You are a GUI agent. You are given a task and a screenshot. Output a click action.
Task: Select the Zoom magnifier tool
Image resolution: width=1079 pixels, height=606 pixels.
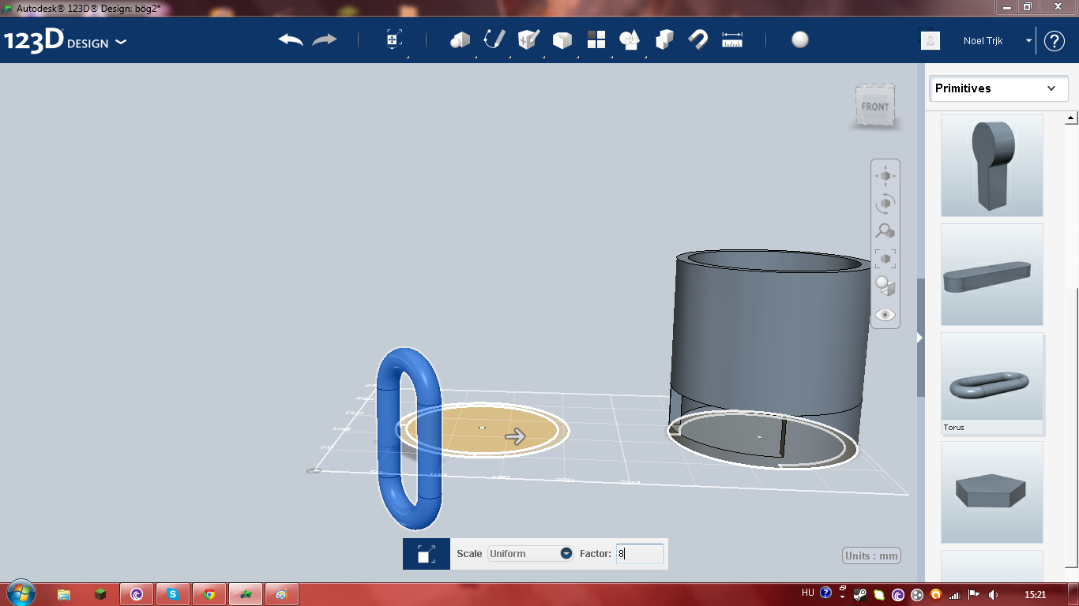pos(885,231)
